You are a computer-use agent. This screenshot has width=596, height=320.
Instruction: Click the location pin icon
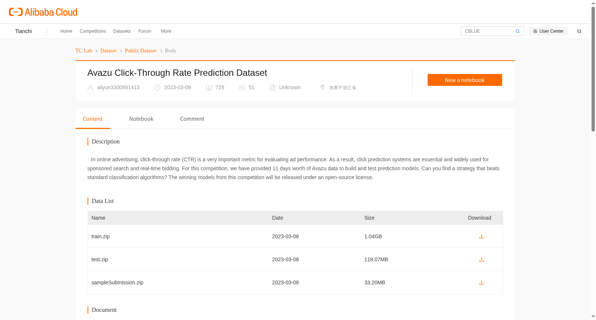(323, 87)
